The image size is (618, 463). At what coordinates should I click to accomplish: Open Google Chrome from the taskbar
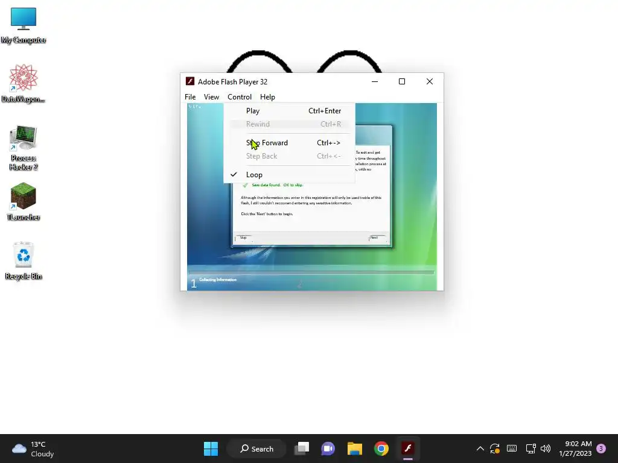click(381, 449)
